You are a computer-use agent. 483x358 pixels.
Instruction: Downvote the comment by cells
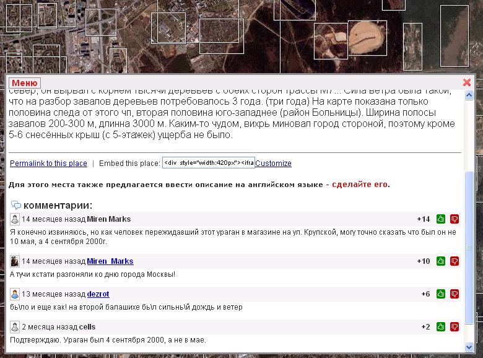455,327
